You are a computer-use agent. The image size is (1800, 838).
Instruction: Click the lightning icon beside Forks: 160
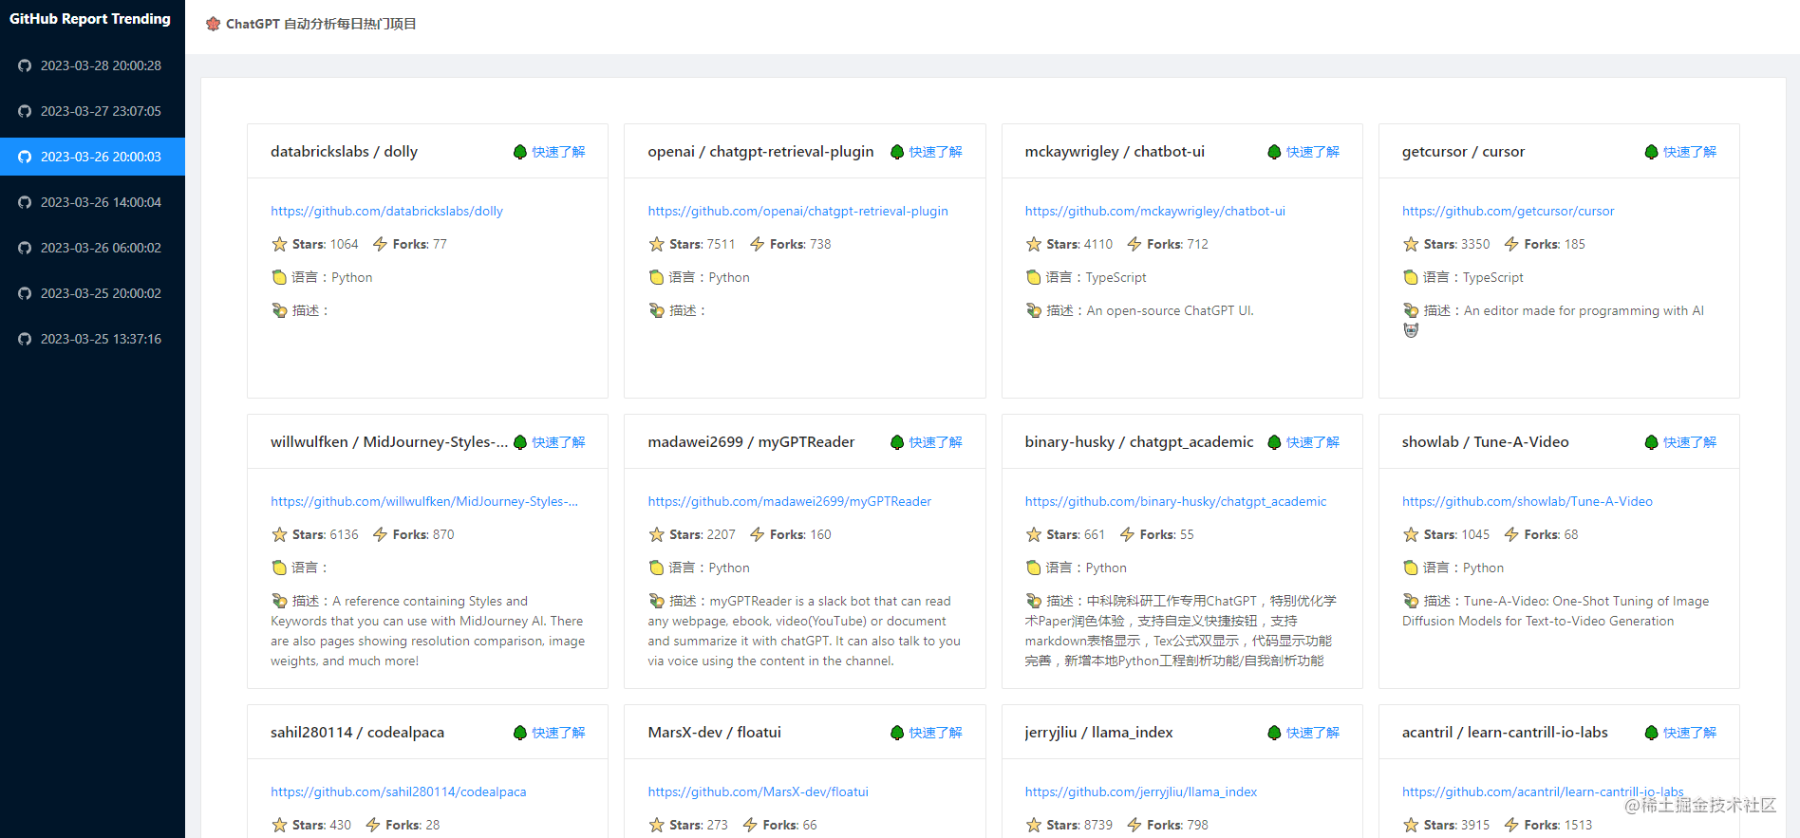(757, 534)
